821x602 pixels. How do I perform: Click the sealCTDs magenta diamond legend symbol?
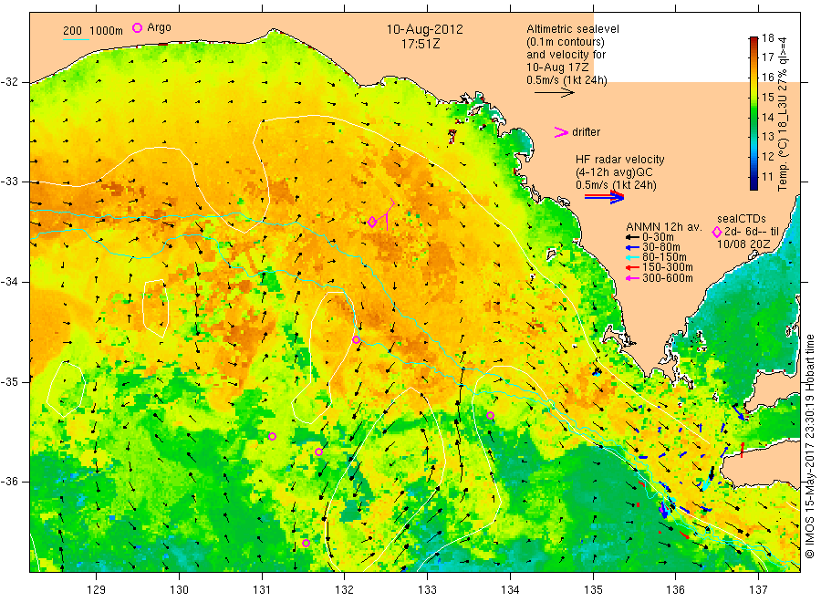(x=717, y=232)
